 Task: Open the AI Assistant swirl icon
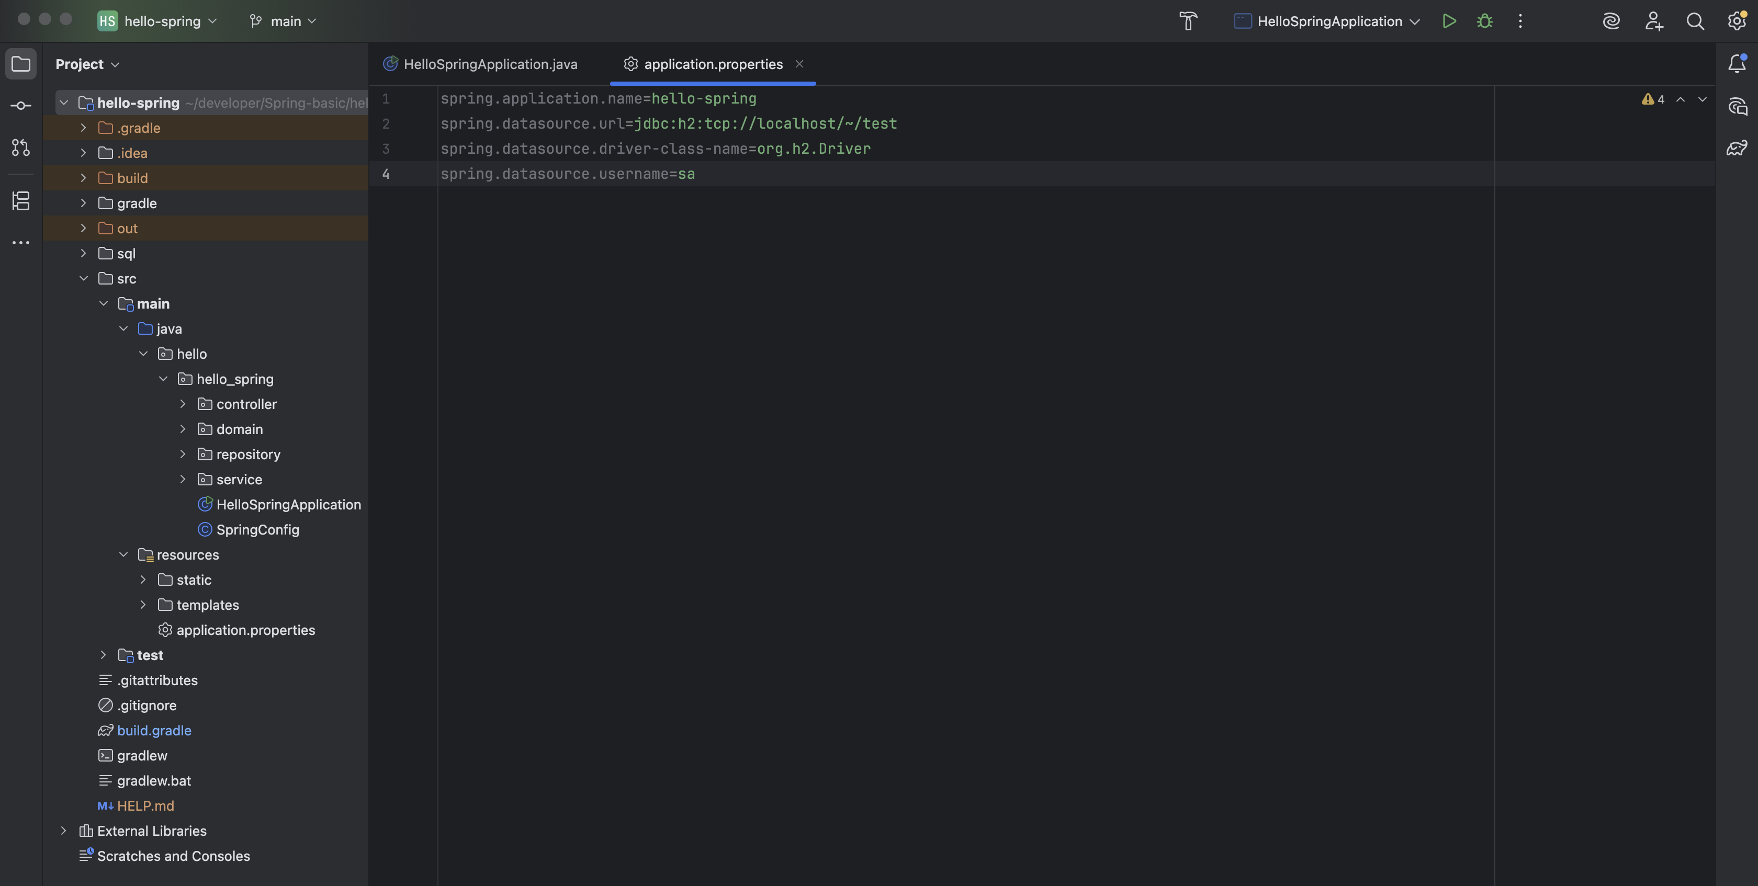coord(1611,21)
